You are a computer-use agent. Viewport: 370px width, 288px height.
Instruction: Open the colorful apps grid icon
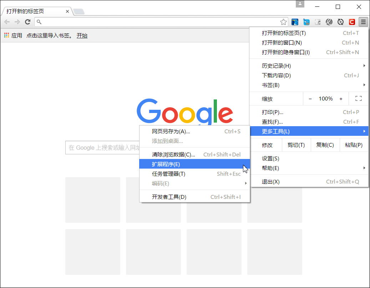7,35
